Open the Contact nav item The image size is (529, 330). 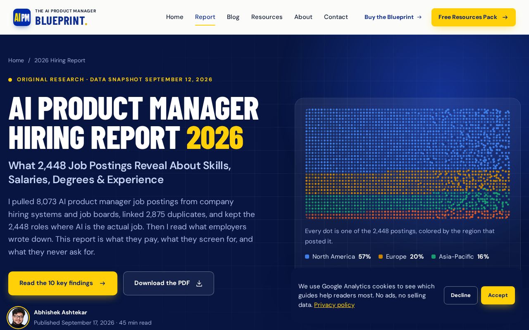point(336,17)
